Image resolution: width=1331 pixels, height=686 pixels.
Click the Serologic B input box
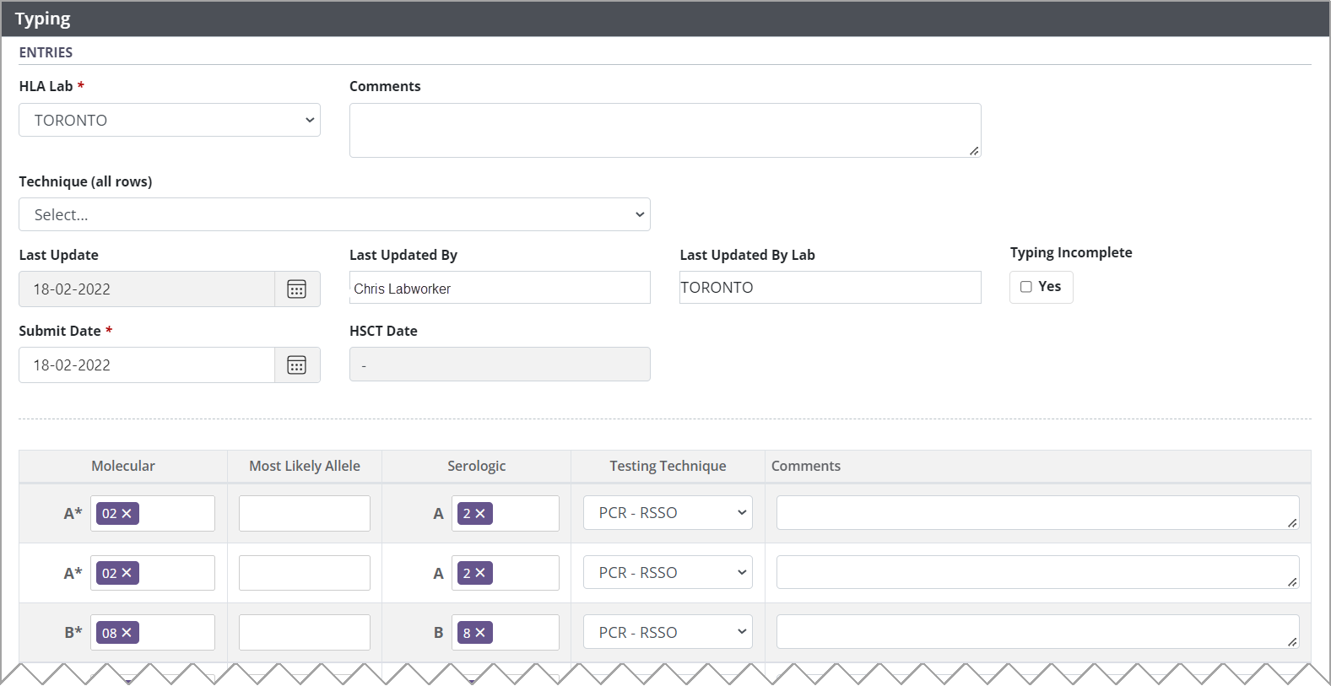[506, 632]
